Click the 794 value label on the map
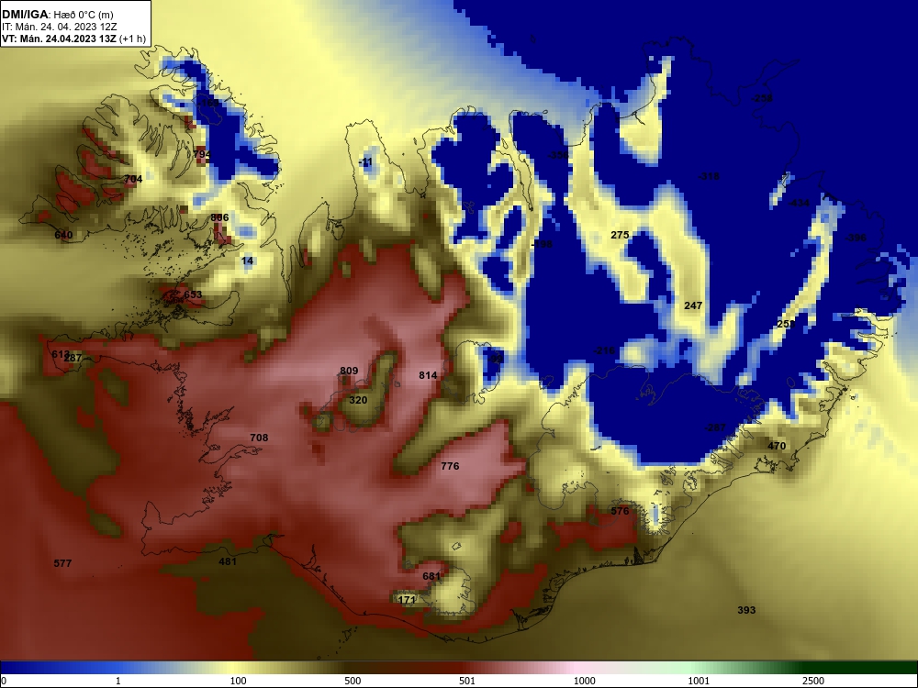This screenshot has height=688, width=918. point(201,154)
